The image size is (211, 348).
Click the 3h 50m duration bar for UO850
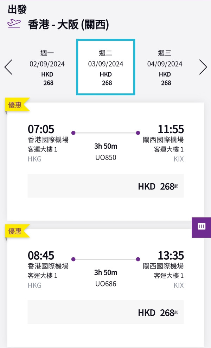105,146
